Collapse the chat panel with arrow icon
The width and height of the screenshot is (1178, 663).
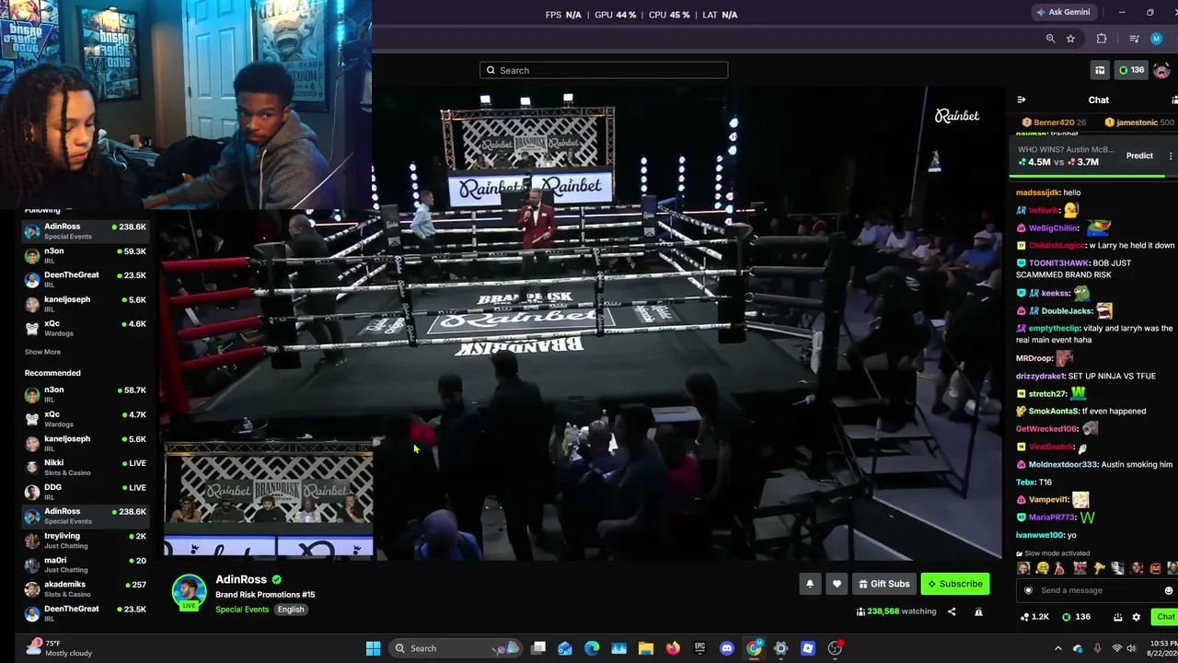[1021, 99]
